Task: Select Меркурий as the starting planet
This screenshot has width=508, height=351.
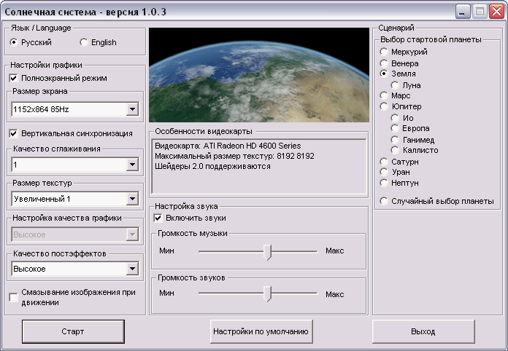Action: click(x=384, y=52)
